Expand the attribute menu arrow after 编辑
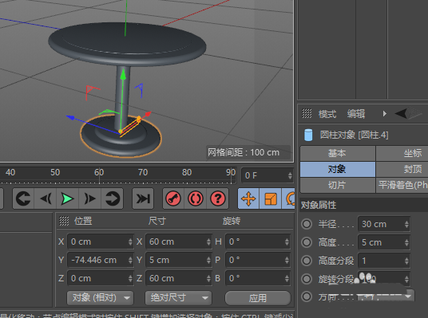Screen dimensions: 428x318 [385, 113]
